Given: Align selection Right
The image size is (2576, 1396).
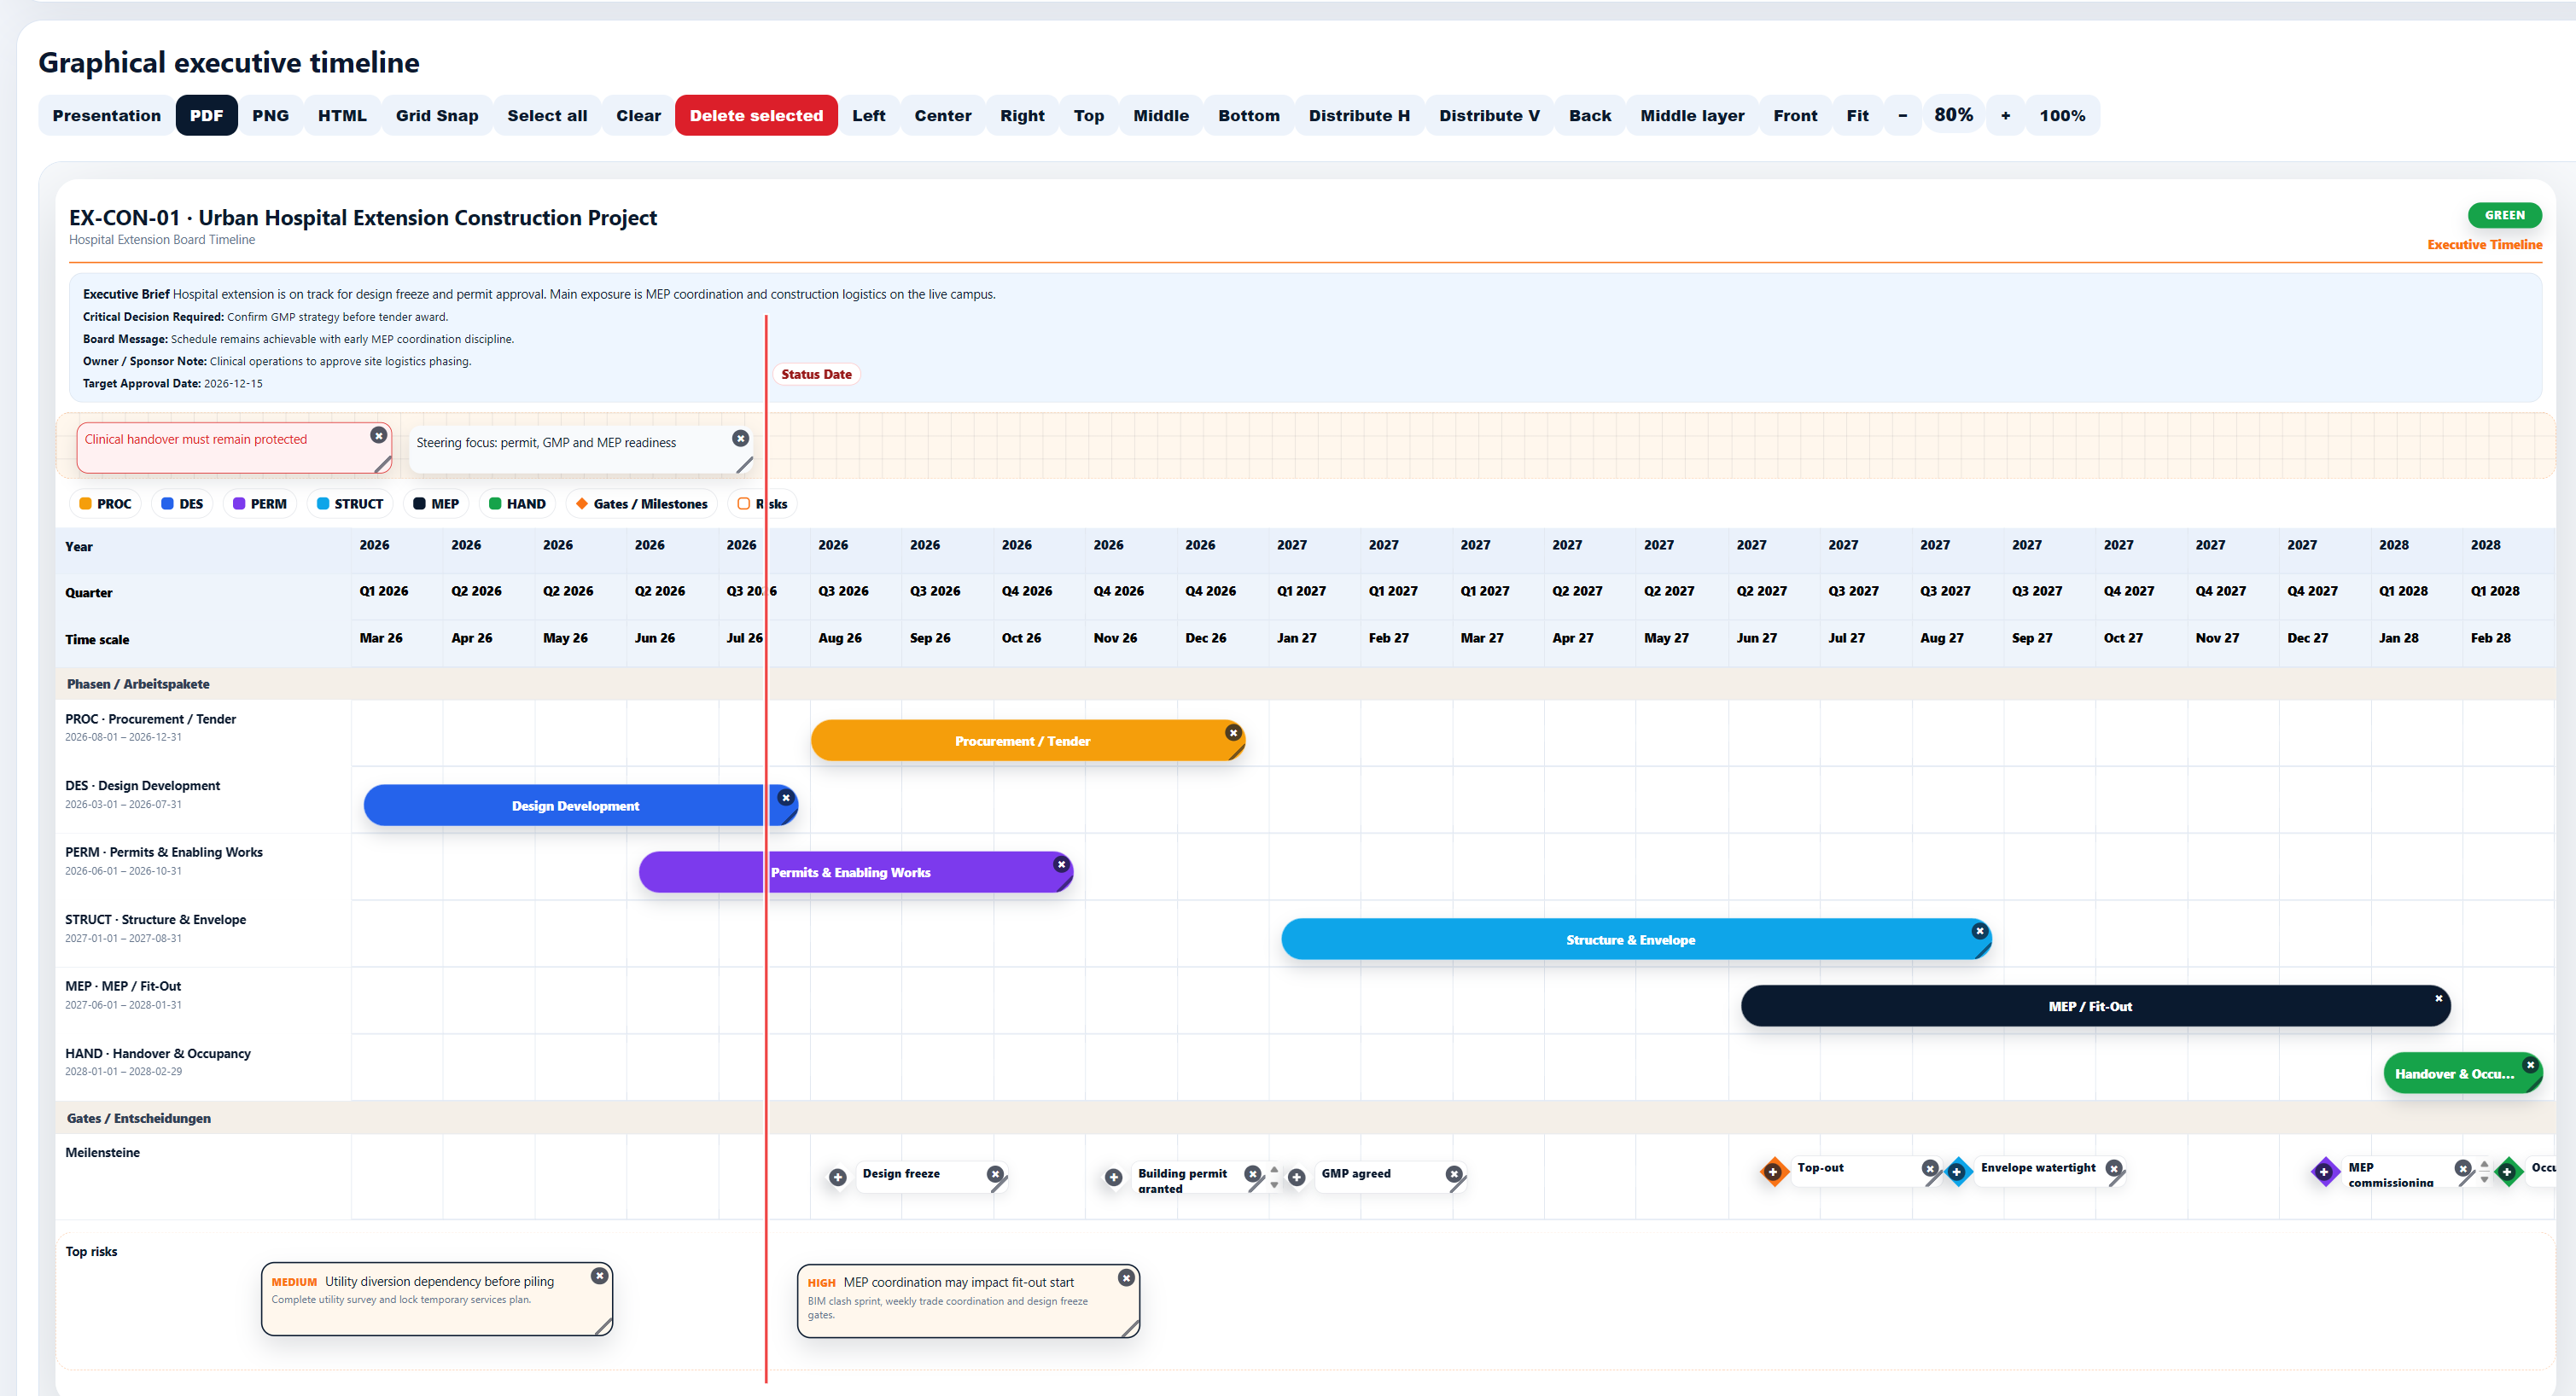Looking at the screenshot, I should (x=1022, y=116).
